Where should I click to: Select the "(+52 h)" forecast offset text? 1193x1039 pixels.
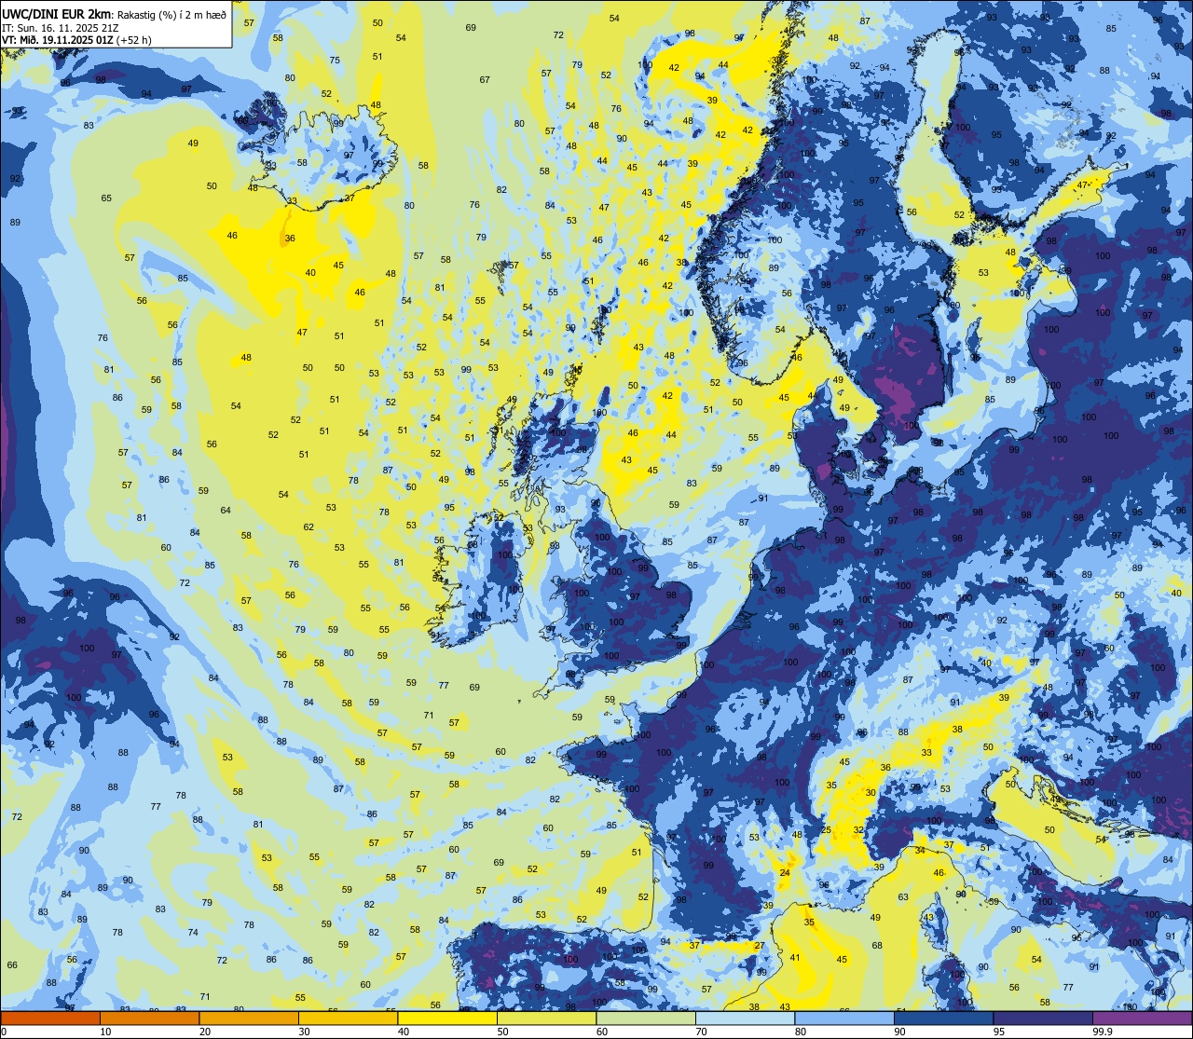(x=134, y=40)
